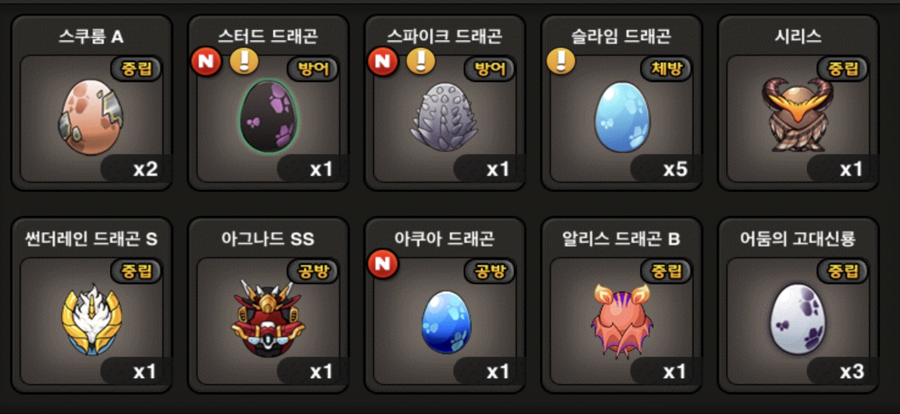Select the cracked 스쿠룸 A egg
900x414 pixels.
click(91, 118)
